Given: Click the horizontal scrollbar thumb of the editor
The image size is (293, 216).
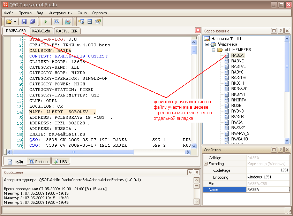Looking at the screenshot, I should pos(73,152).
